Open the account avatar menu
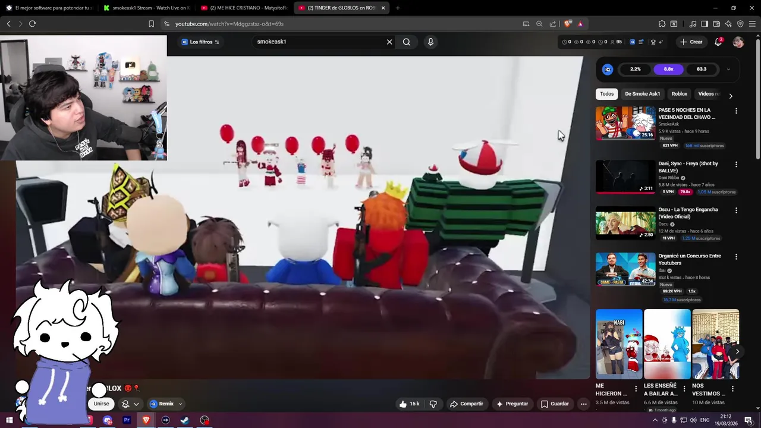 pyautogui.click(x=738, y=42)
